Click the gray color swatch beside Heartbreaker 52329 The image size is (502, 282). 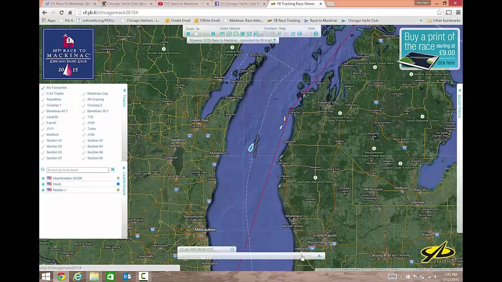point(118,178)
